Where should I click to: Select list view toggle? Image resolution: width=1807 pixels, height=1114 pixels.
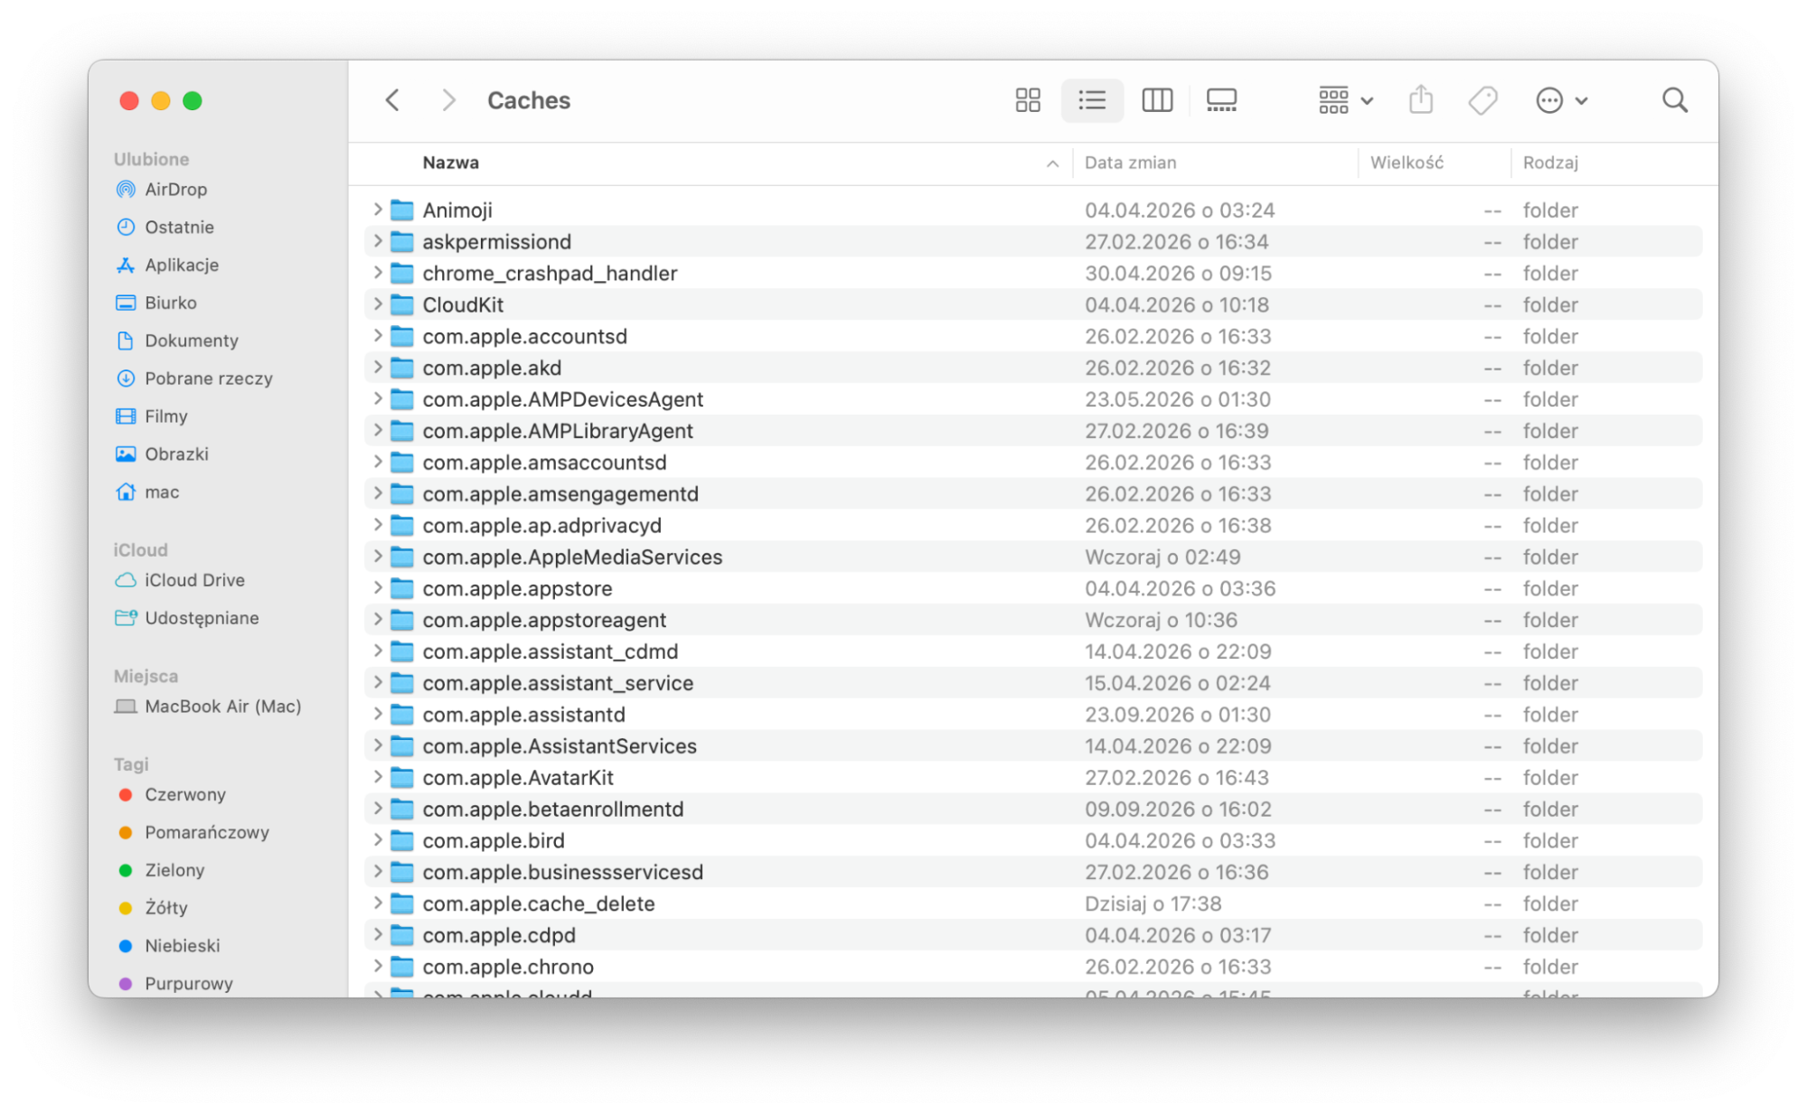tap(1092, 100)
